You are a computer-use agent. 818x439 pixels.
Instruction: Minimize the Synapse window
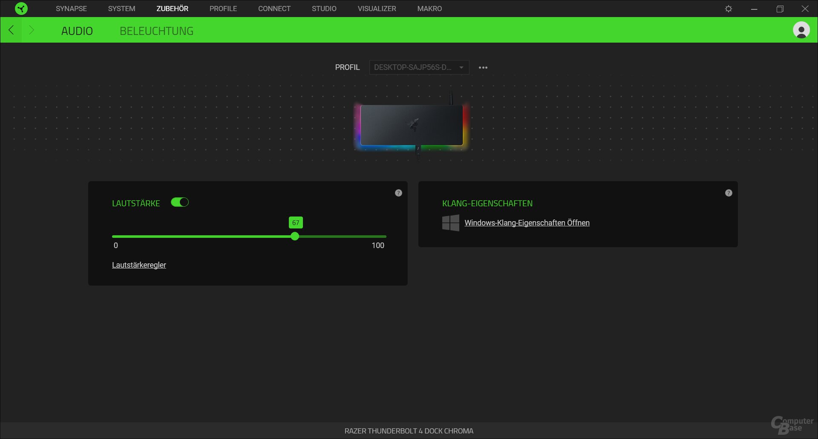(754, 9)
